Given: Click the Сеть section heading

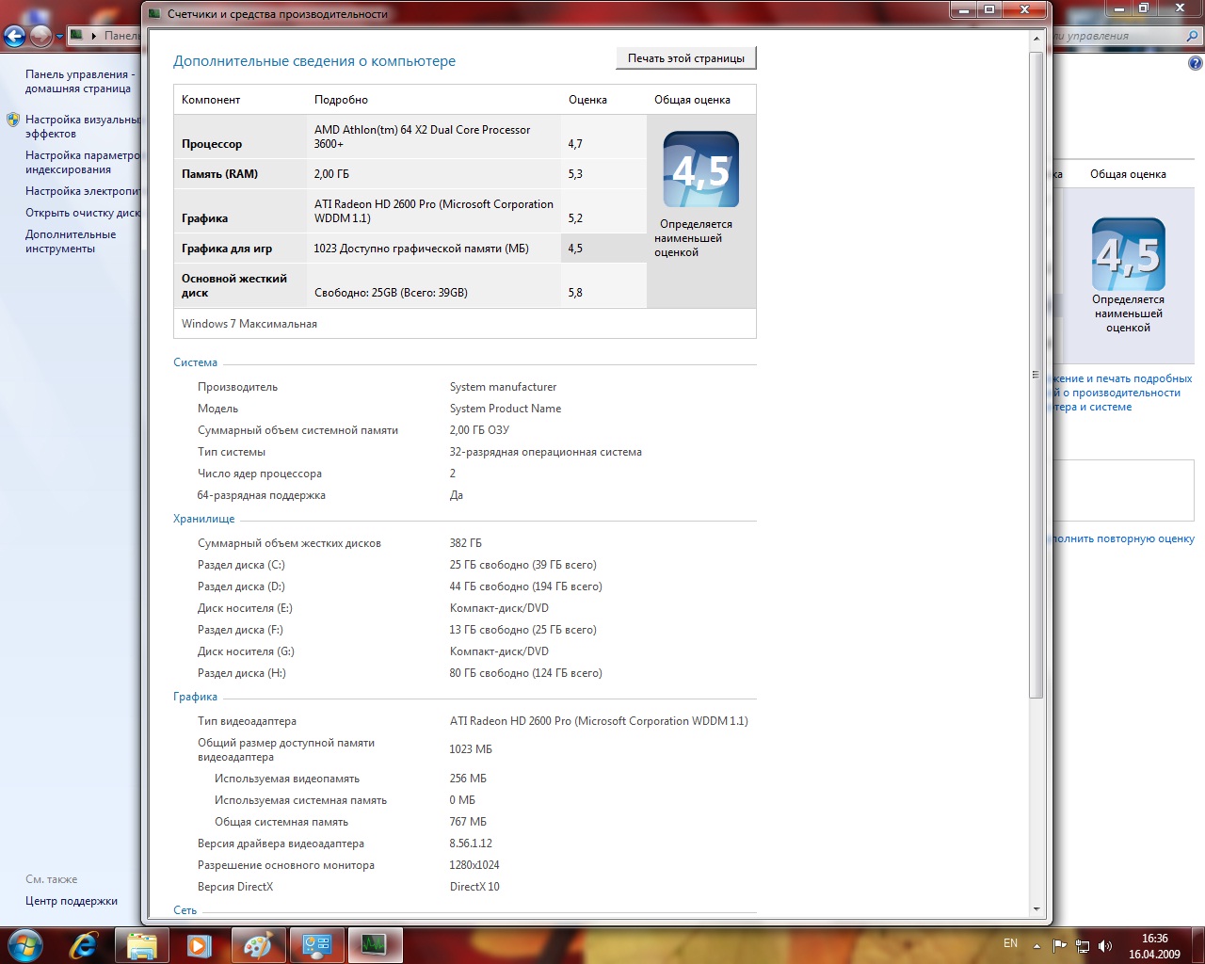Looking at the screenshot, I should coord(185,910).
